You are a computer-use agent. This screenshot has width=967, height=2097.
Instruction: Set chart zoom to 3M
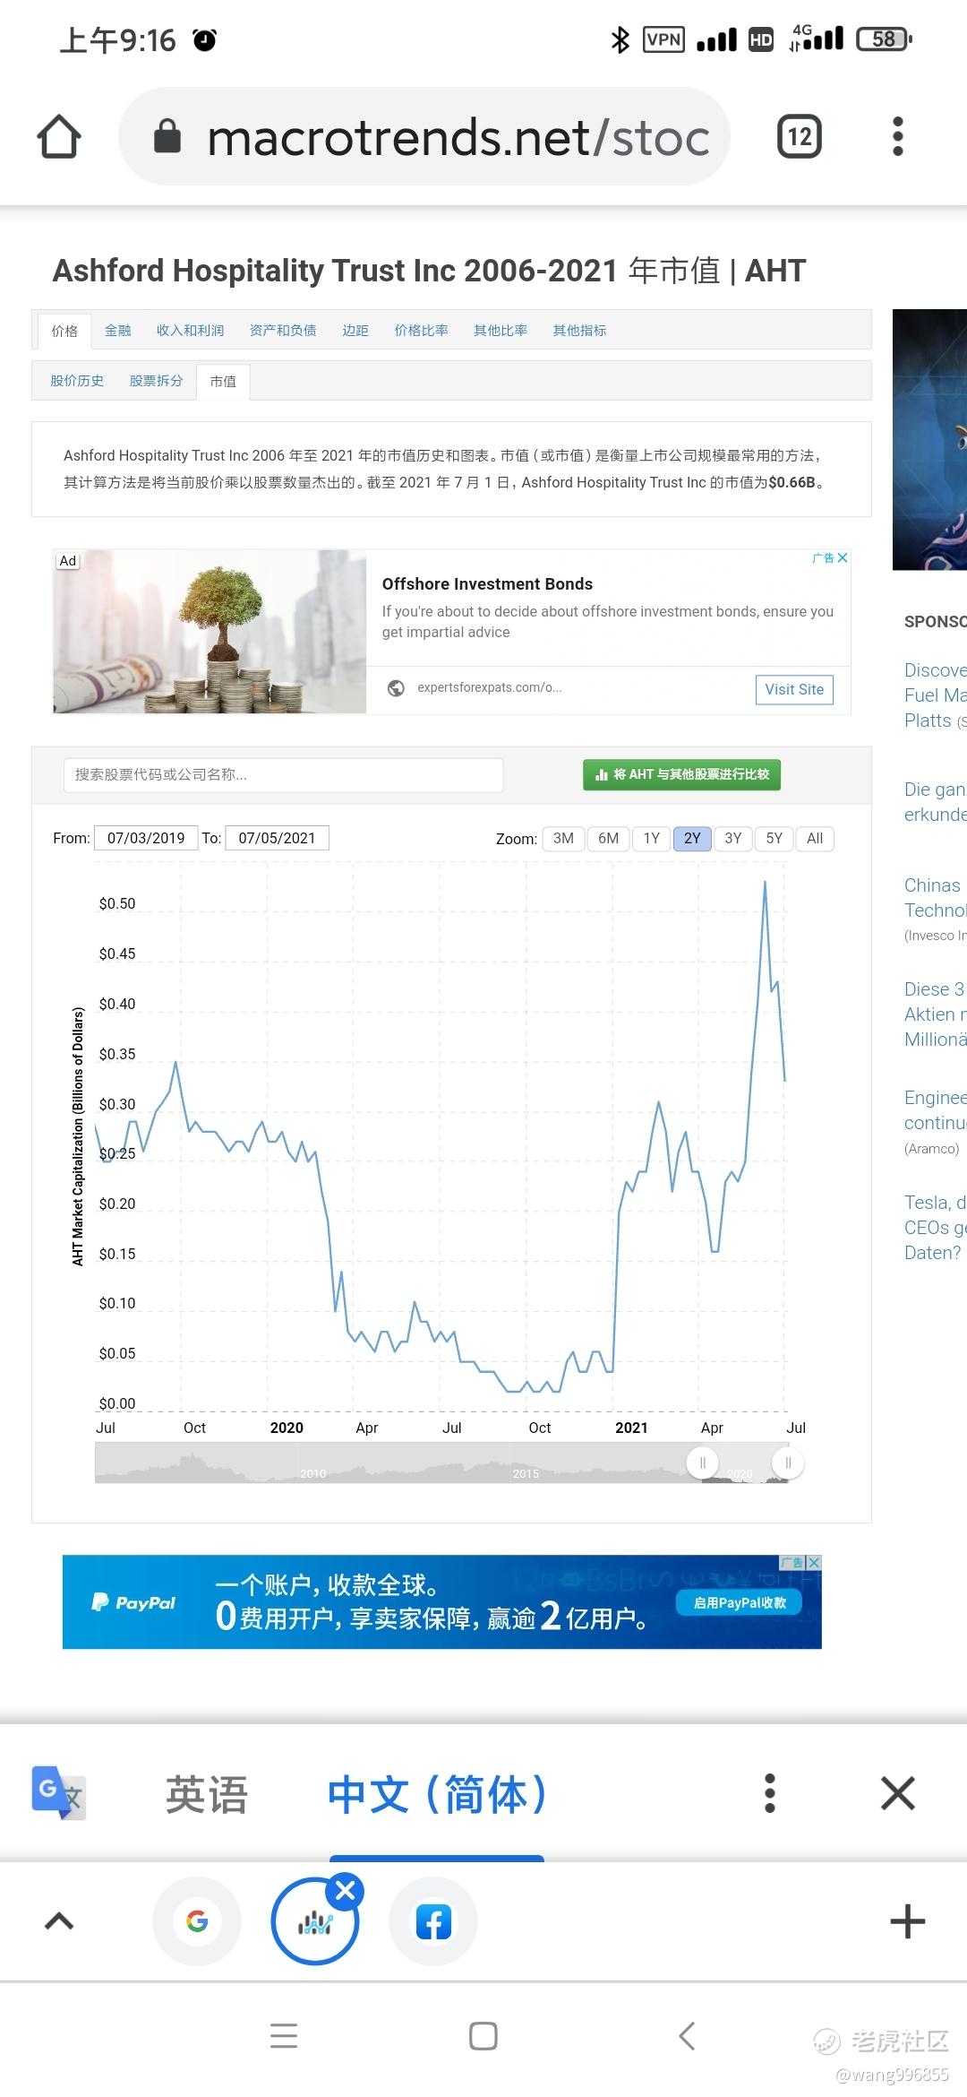pos(563,839)
